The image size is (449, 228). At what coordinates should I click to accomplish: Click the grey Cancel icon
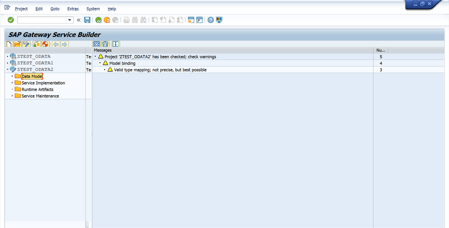coord(116,20)
